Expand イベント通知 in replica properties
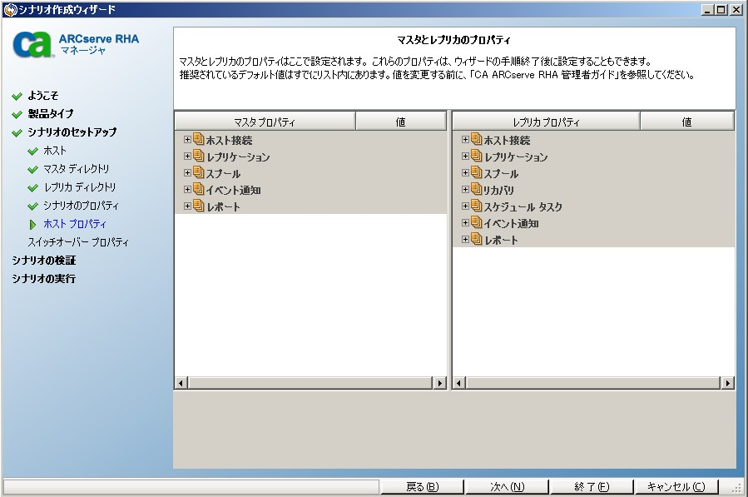 466,223
